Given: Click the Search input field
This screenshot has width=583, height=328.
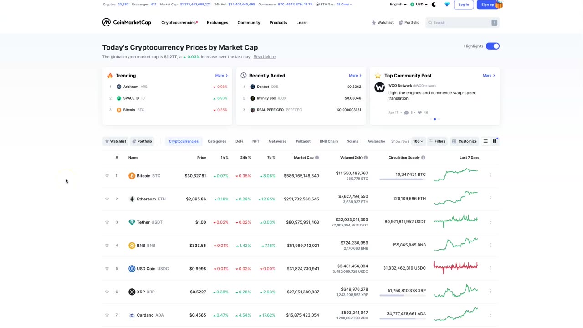Looking at the screenshot, I should pos(462,22).
